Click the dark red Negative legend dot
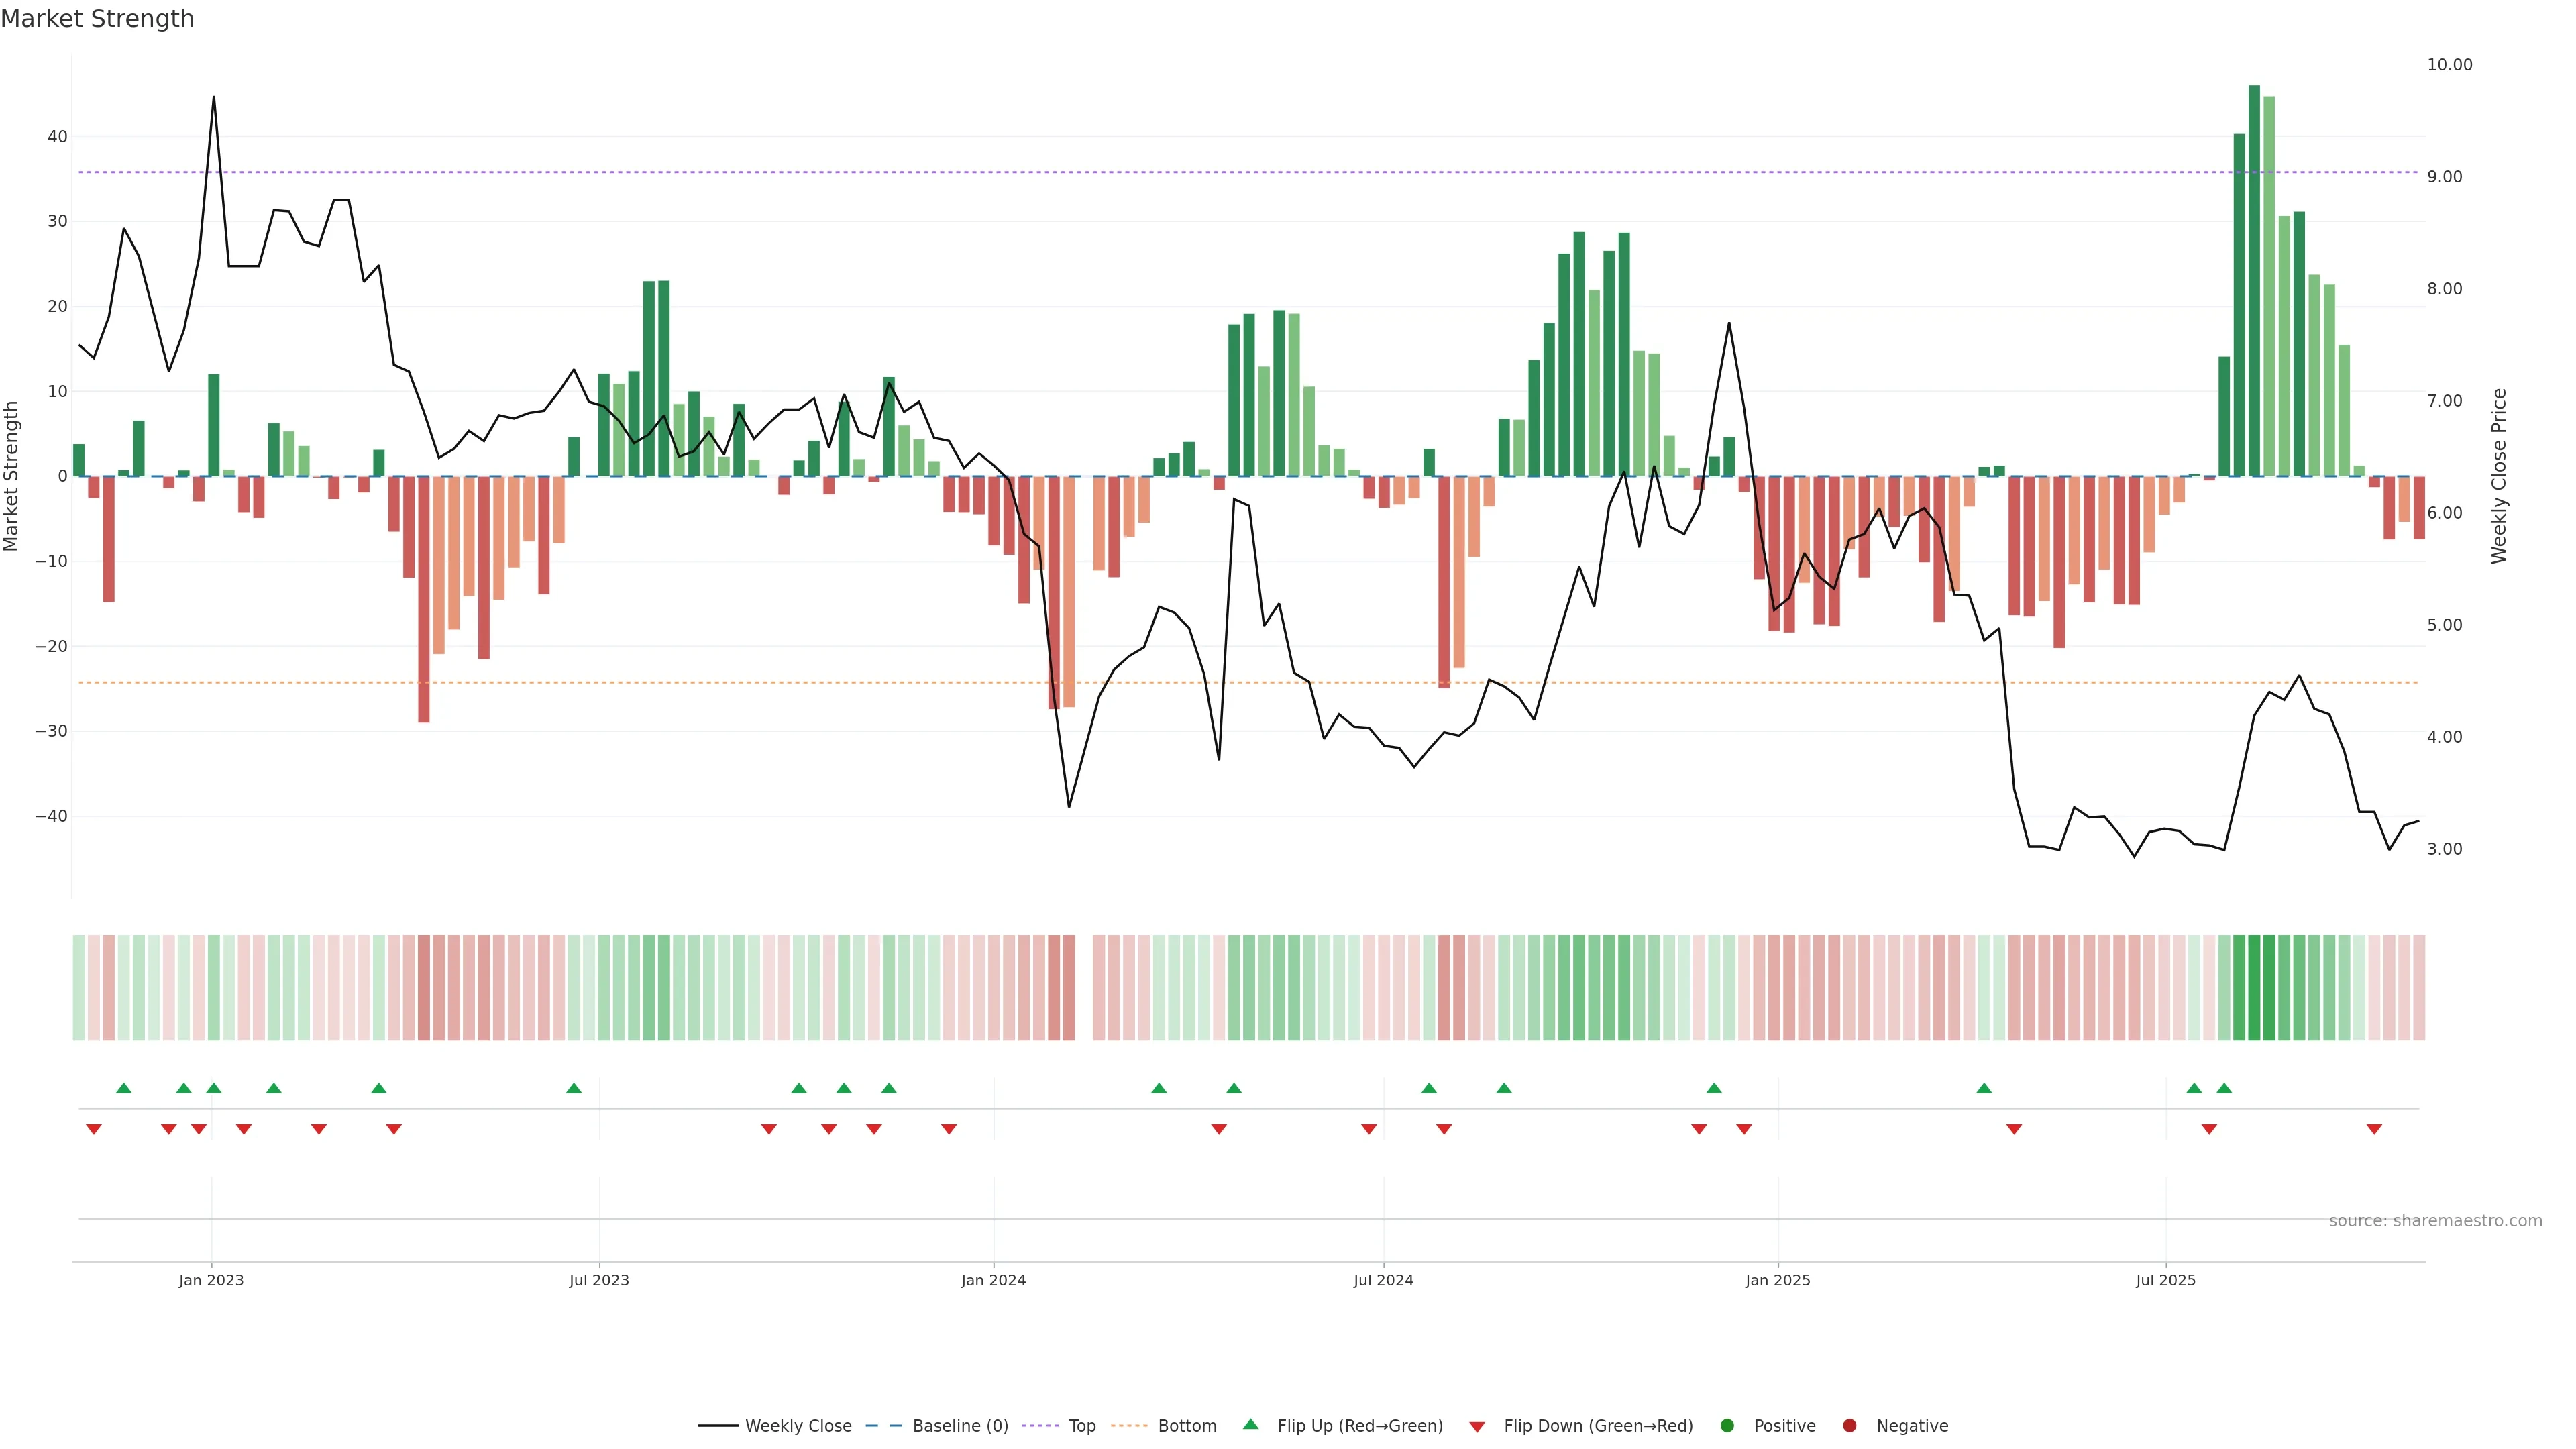Viewport: 2576px width, 1449px height. point(1849,1426)
